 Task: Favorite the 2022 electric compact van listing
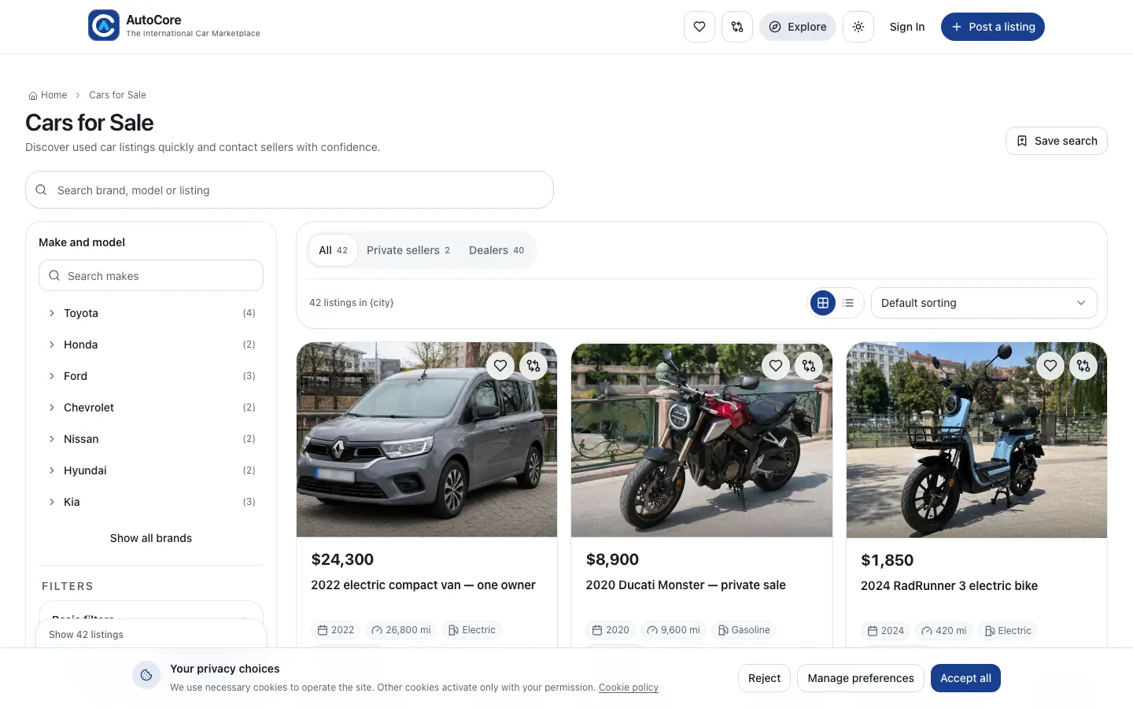coord(500,365)
